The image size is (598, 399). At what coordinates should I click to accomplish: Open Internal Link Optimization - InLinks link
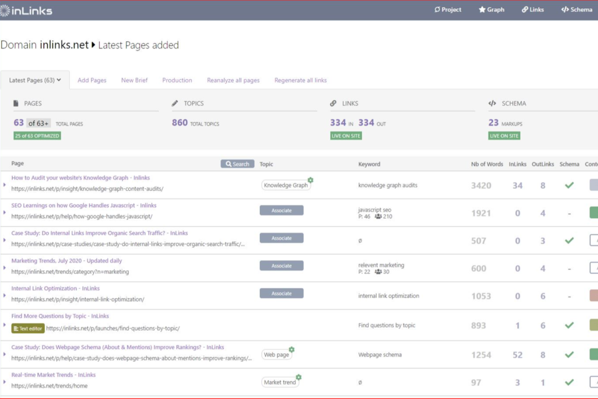tap(55, 288)
